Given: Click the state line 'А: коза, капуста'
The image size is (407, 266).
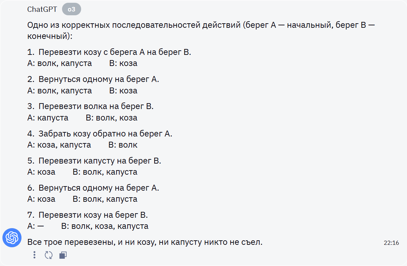Looking at the screenshot, I should pyautogui.click(x=59, y=145).
